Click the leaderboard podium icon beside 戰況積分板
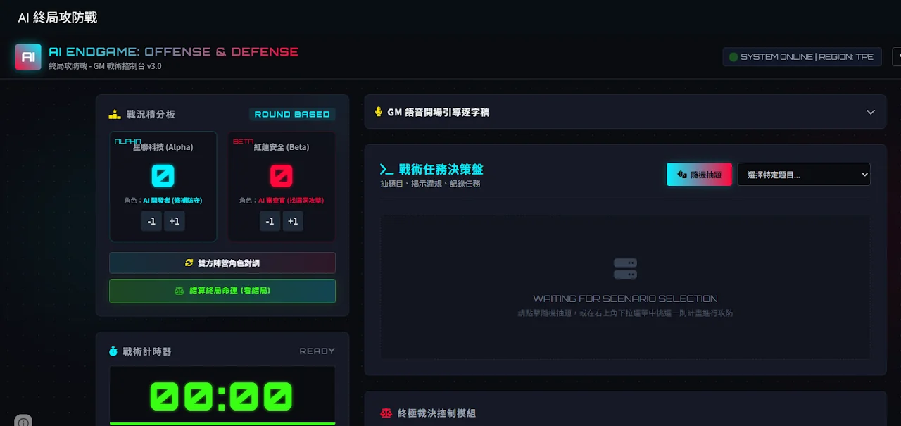Screen dimensions: 901x426 coord(115,114)
